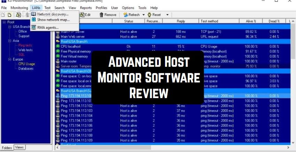This screenshot has height=152, width=296.
Task: Open the Monitoring menu
Action: click(x=19, y=8)
